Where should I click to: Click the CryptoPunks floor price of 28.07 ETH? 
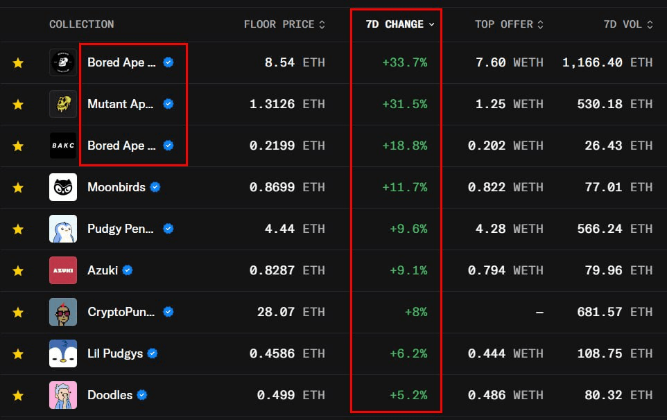(291, 312)
